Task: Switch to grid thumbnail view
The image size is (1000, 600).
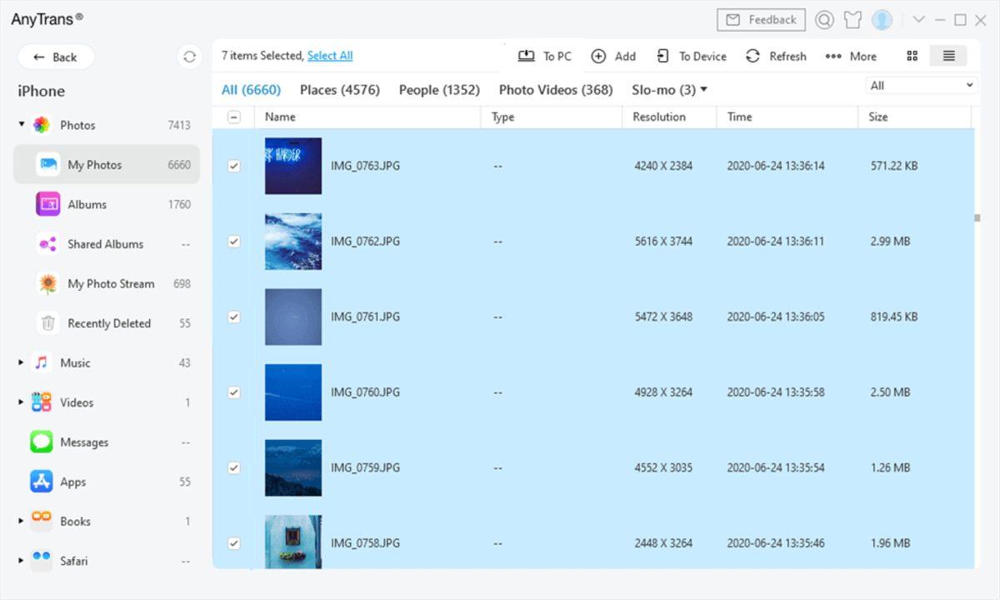Action: 912,56
